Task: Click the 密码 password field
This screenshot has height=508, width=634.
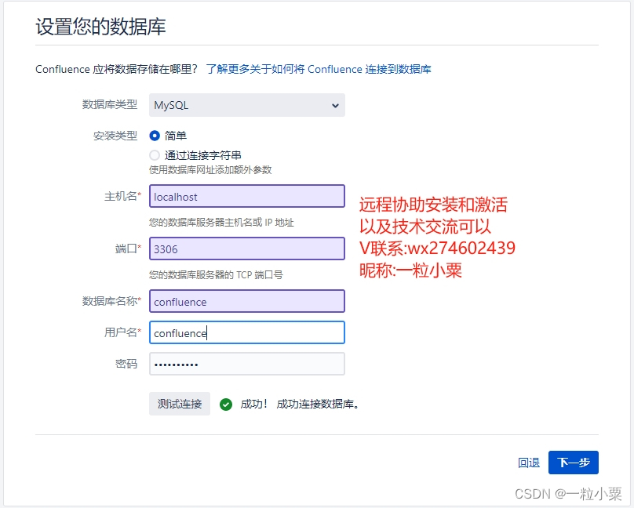Action: point(246,365)
